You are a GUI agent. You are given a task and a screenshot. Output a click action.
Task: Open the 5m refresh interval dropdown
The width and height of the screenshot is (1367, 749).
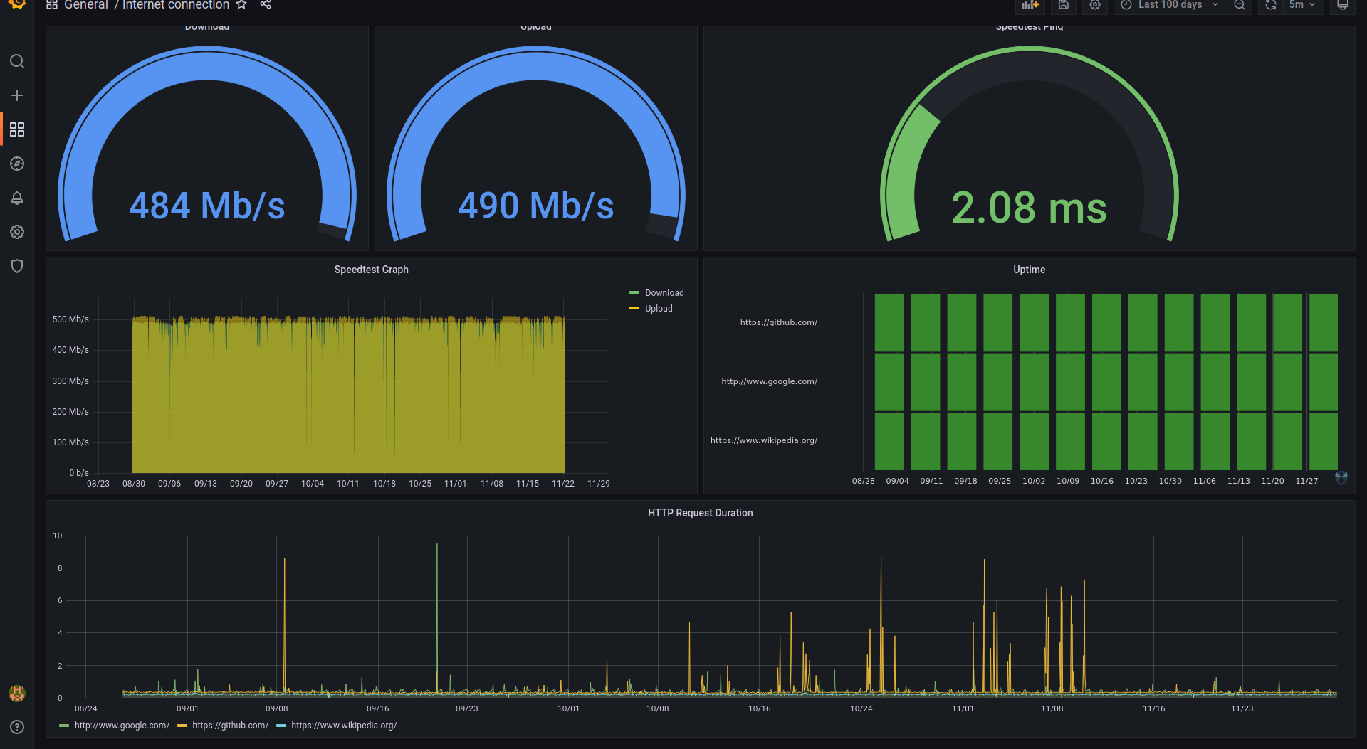click(1303, 6)
